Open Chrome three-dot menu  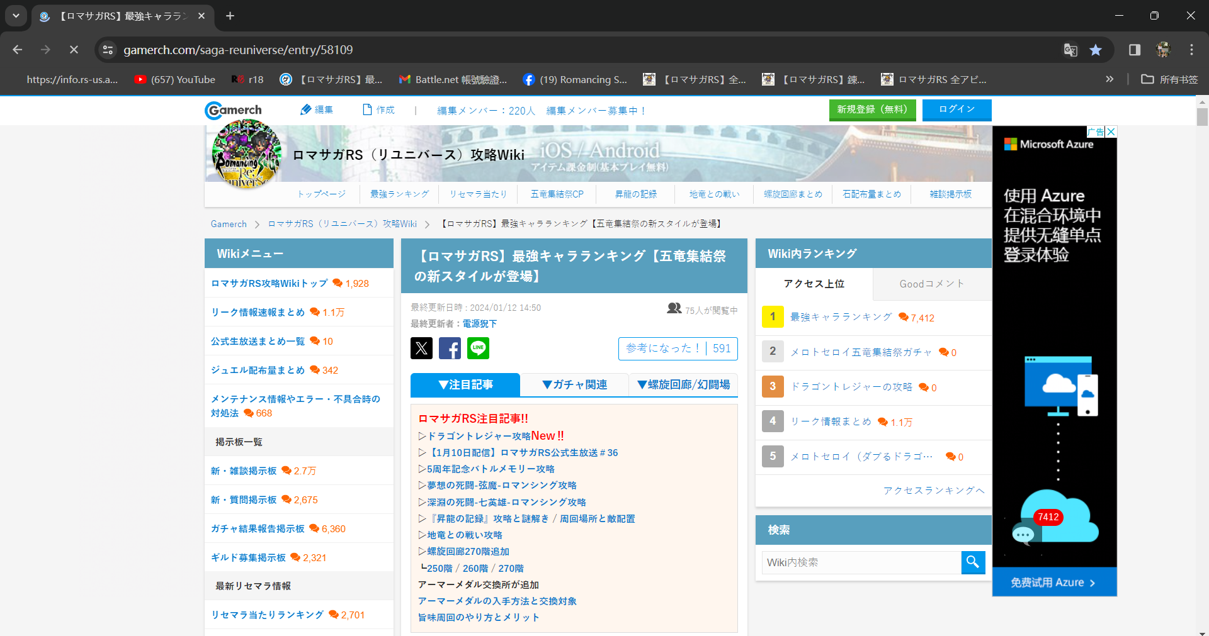1191,50
